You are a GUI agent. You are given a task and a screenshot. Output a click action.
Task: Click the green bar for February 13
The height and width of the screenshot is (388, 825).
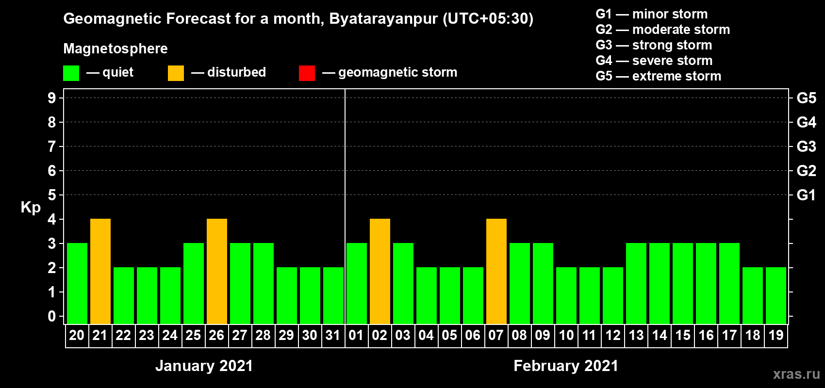636,283
